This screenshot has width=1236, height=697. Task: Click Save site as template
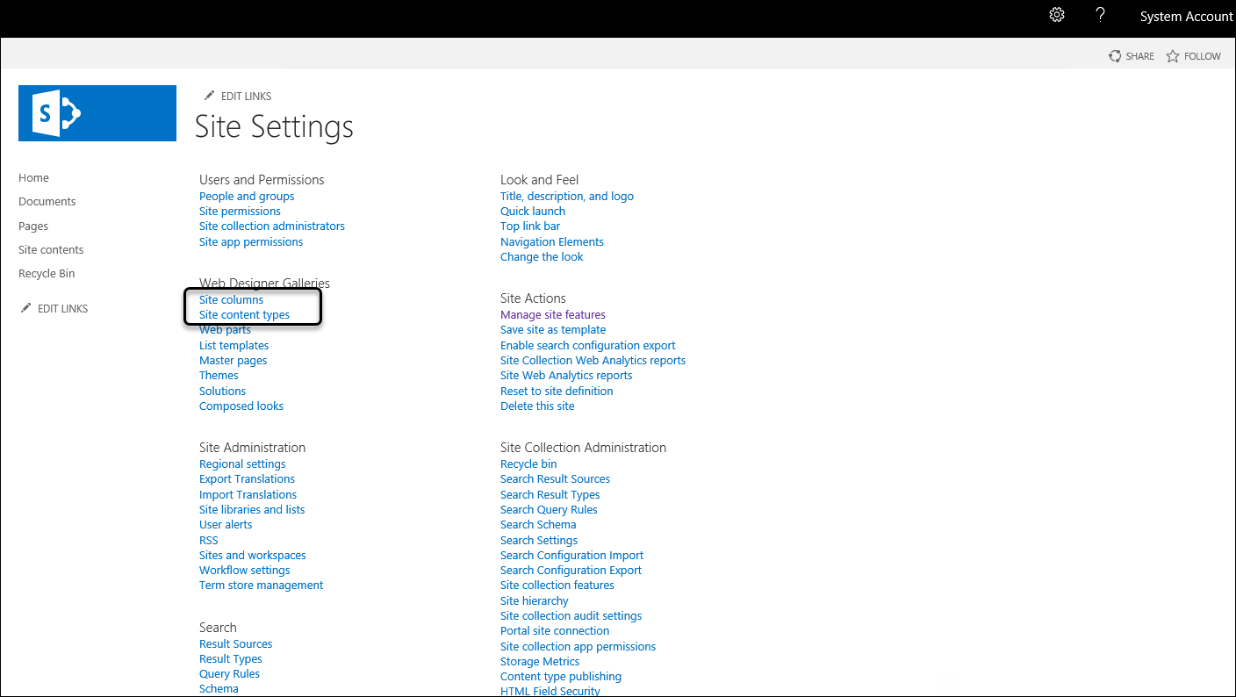pyautogui.click(x=553, y=330)
